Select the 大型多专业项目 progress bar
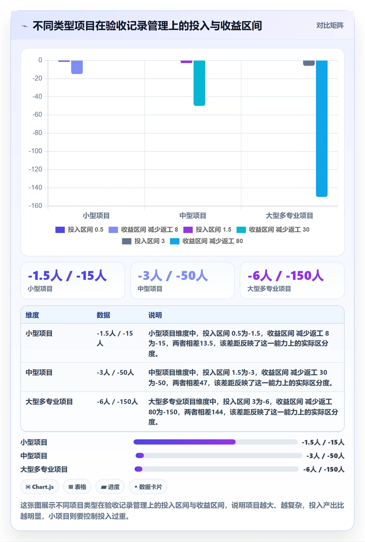This screenshot has width=365, height=542. click(x=217, y=469)
